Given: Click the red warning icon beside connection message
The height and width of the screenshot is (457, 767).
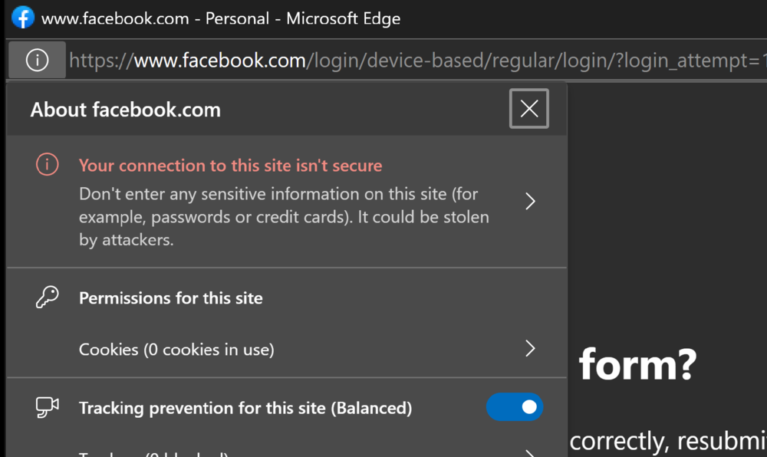Looking at the screenshot, I should [48, 165].
